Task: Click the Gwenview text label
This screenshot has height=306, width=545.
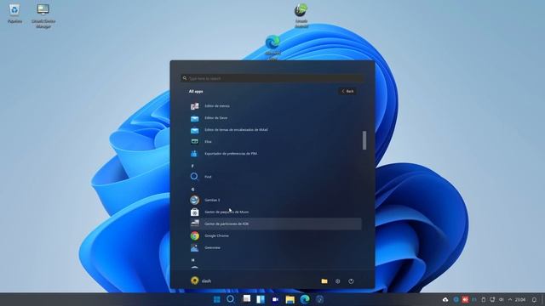Action: point(212,247)
